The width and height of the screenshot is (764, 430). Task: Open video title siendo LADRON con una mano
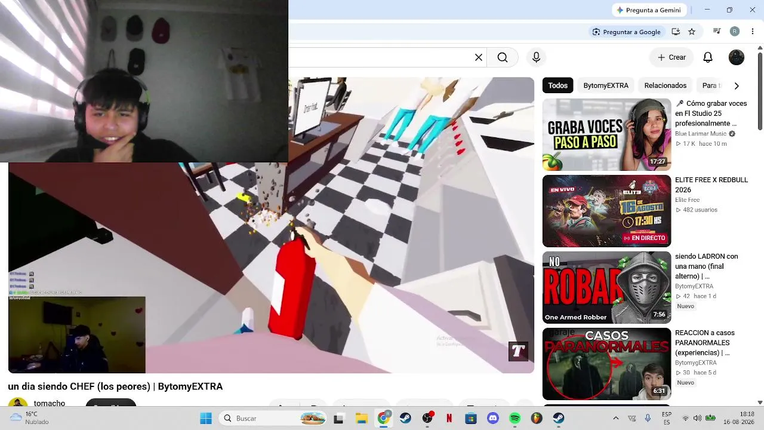pyautogui.click(x=707, y=266)
